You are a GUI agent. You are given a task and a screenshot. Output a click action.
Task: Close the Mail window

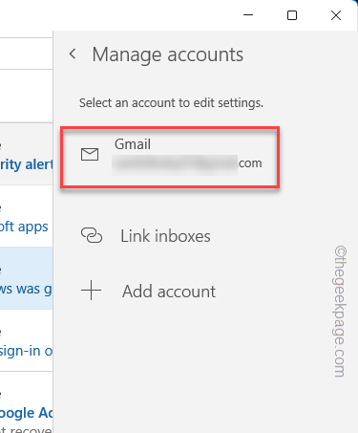[x=336, y=15]
